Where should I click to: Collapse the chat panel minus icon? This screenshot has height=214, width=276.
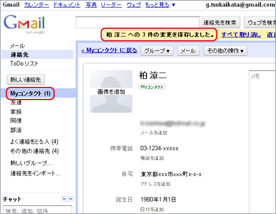[71, 199]
